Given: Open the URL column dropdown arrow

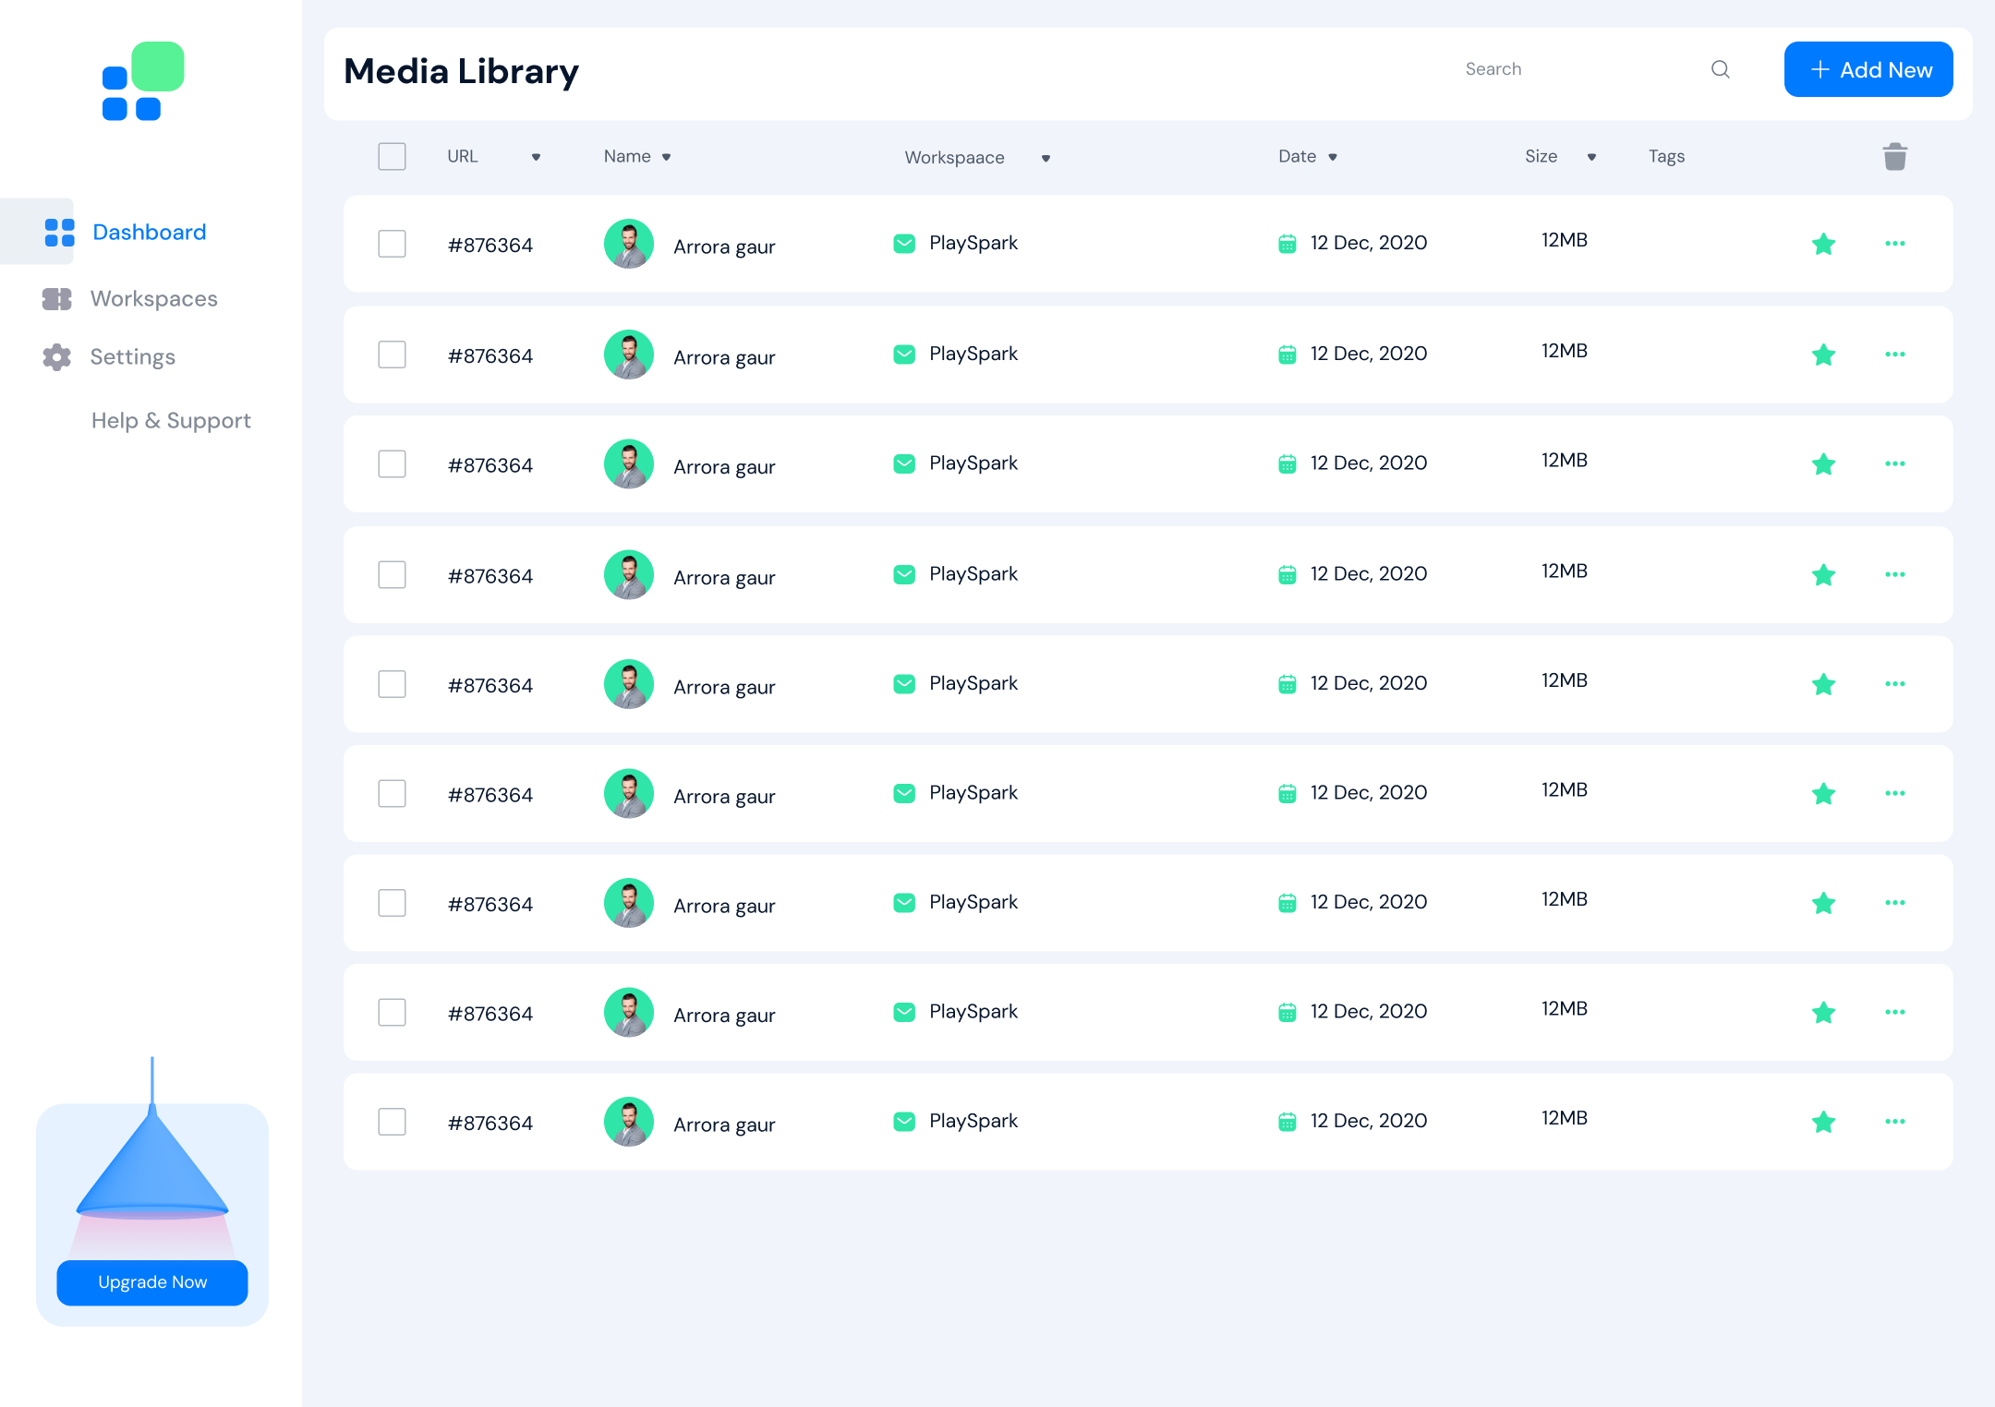Looking at the screenshot, I should pos(536,158).
